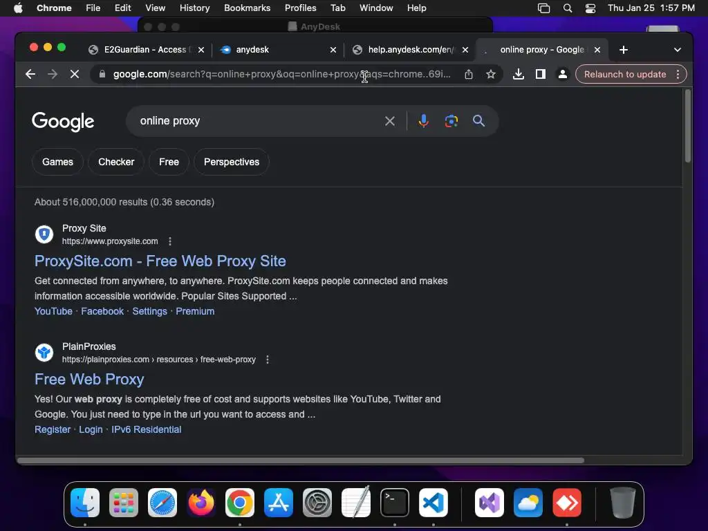Viewport: 708px width, 531px height.
Task: Open macOS Control Center
Action: coord(590,8)
